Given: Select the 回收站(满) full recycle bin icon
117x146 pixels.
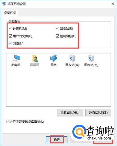Looking at the screenshot, I should point(72,58).
